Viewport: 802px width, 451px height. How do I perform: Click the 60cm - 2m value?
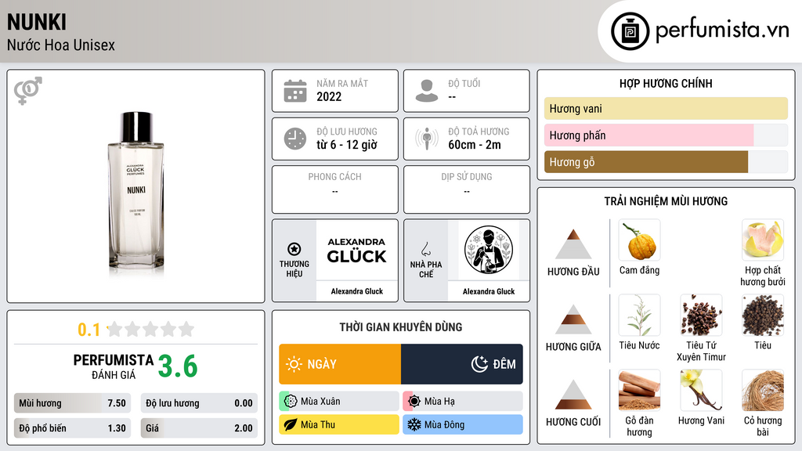click(x=475, y=145)
